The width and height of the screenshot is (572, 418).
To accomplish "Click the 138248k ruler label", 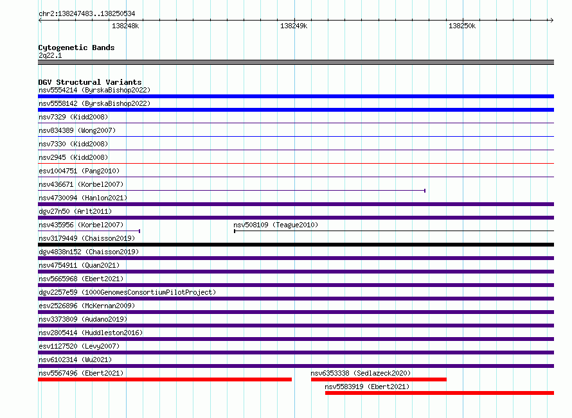I will [x=125, y=26].
